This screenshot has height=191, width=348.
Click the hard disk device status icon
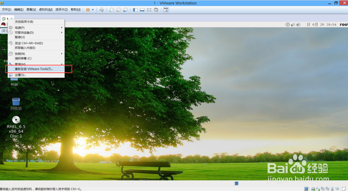click(x=313, y=189)
